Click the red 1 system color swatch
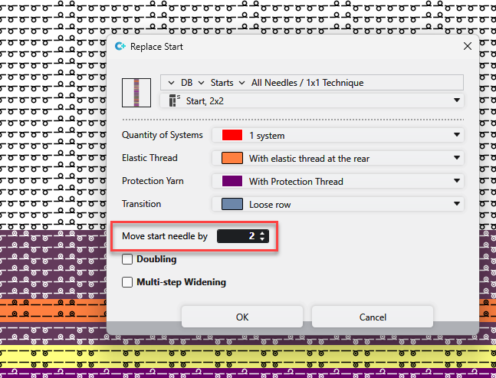Viewport: 496px width, 378px height. click(x=232, y=136)
